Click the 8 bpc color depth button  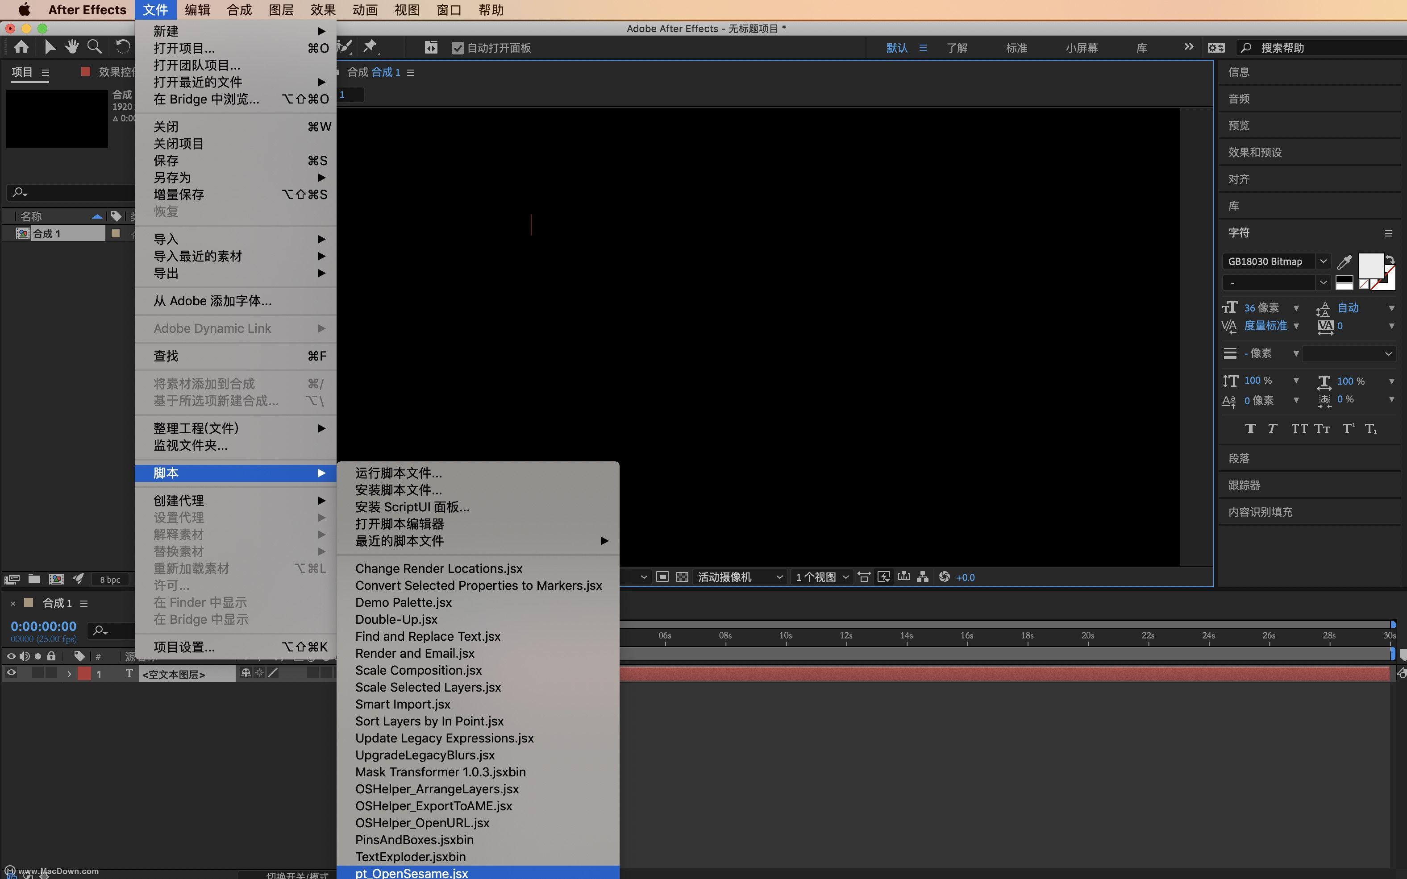tap(110, 579)
